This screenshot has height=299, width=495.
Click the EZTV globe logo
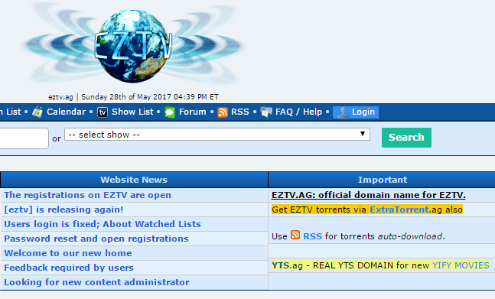pyautogui.click(x=133, y=45)
